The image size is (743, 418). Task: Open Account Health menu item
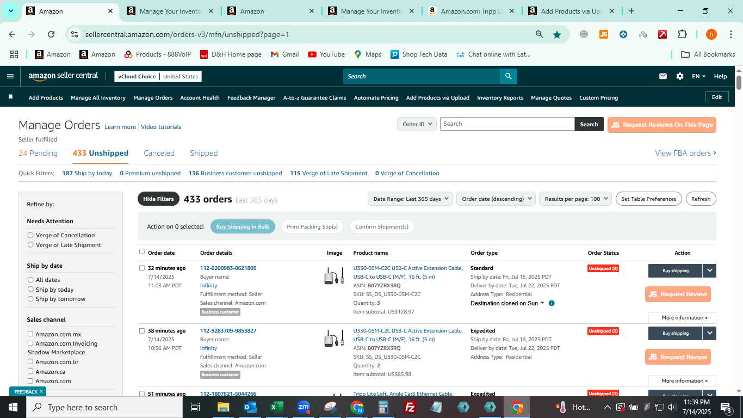[200, 97]
